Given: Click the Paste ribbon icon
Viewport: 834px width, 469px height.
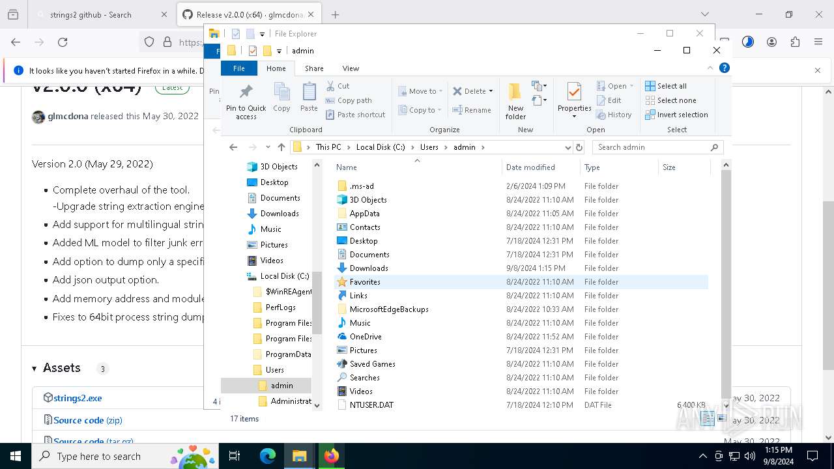Looking at the screenshot, I should (309, 98).
